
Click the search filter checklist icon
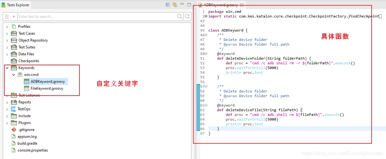7,17
